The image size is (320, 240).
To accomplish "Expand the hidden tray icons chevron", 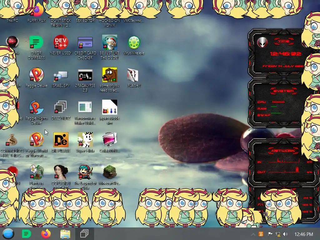I will 253,234.
